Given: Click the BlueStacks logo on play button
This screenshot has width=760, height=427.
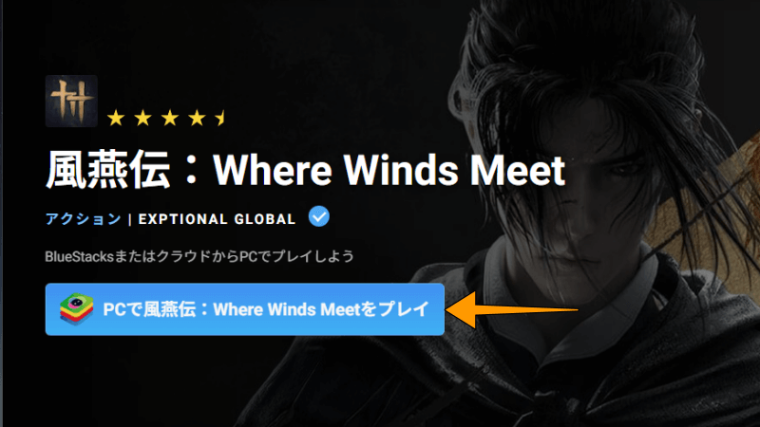Looking at the screenshot, I should (x=77, y=309).
